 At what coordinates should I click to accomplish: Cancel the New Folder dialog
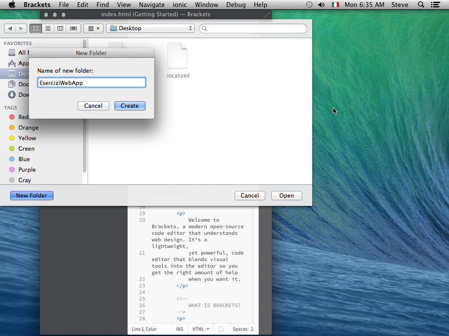(x=93, y=106)
